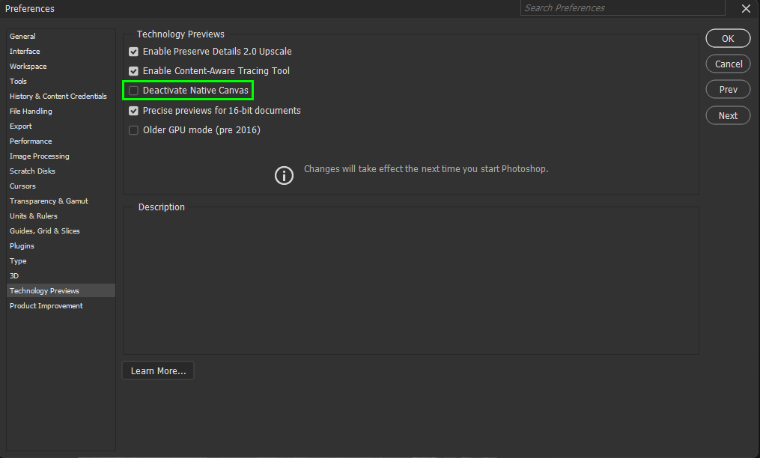
Task: Open the Tools preferences page
Action: (x=18, y=81)
